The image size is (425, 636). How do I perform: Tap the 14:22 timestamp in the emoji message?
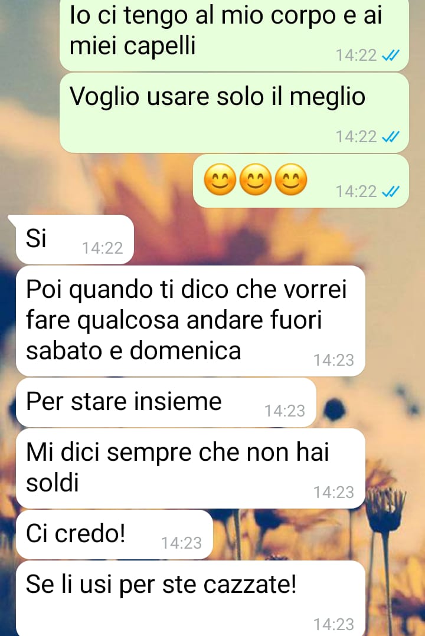click(x=356, y=191)
